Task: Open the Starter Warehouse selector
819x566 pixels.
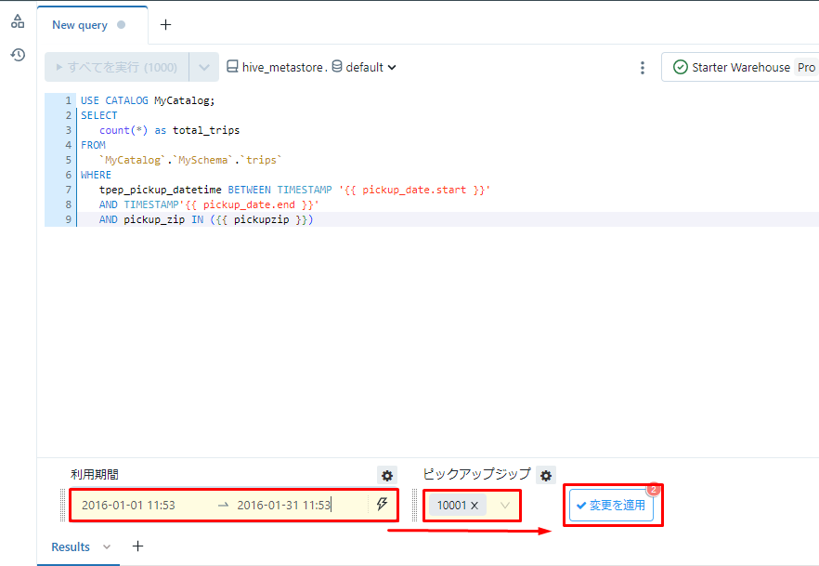Action: 740,67
